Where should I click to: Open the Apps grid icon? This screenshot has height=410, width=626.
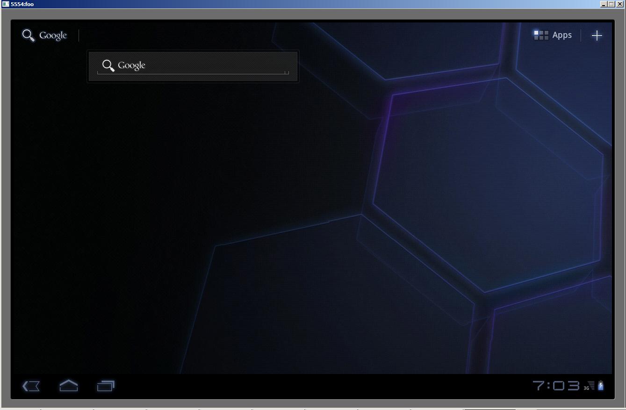(x=541, y=35)
